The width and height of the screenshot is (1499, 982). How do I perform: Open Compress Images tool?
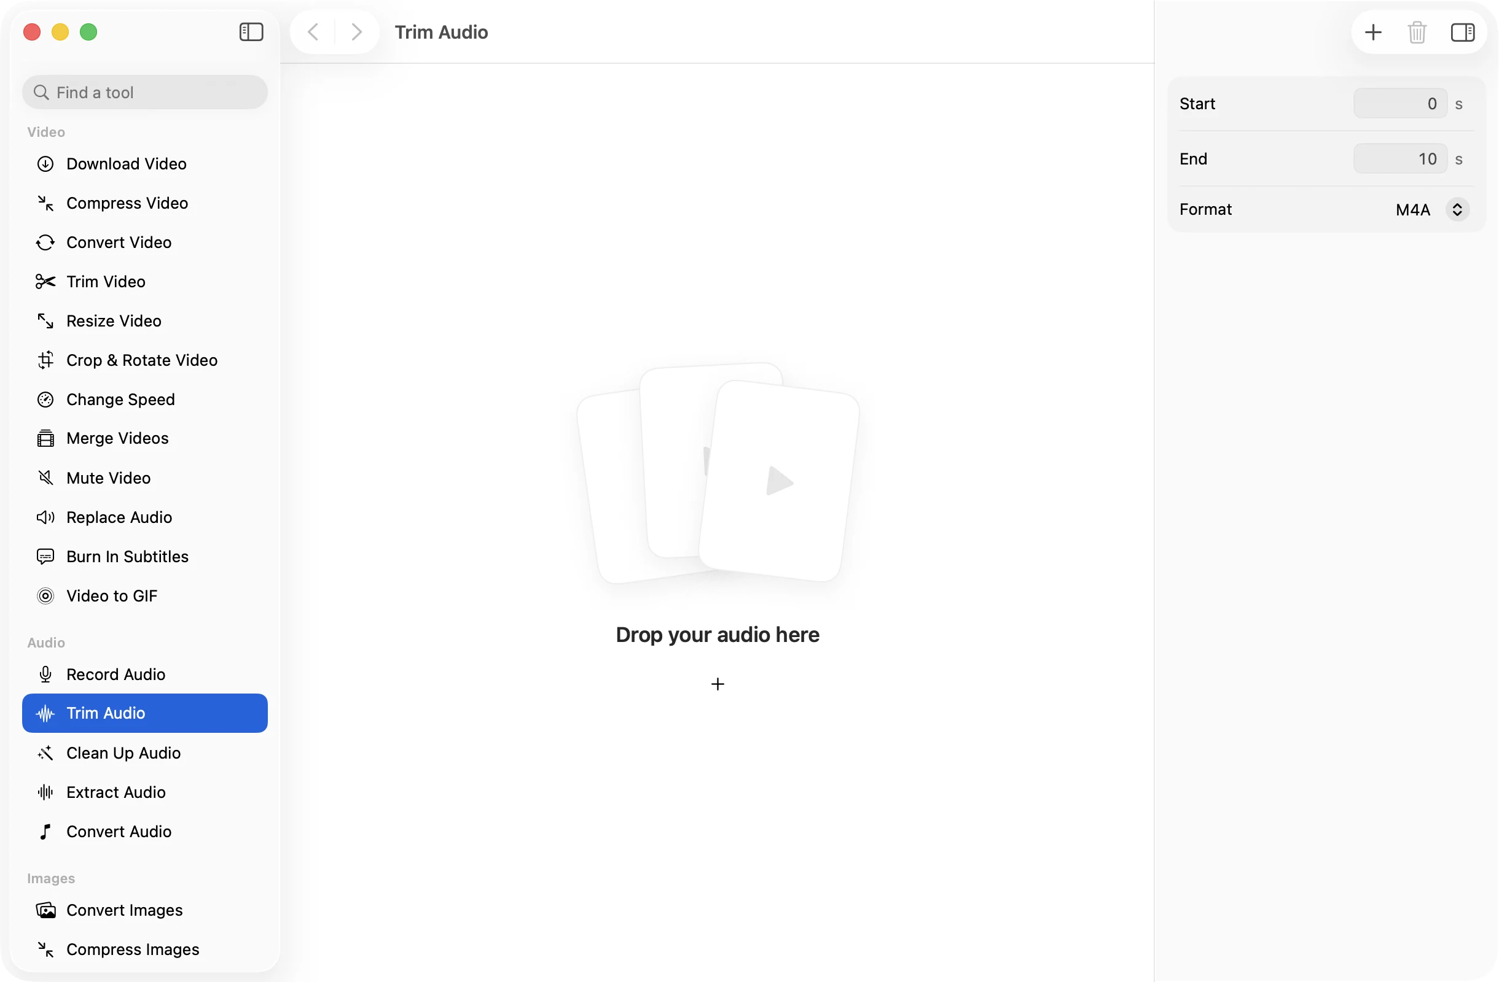(145, 949)
